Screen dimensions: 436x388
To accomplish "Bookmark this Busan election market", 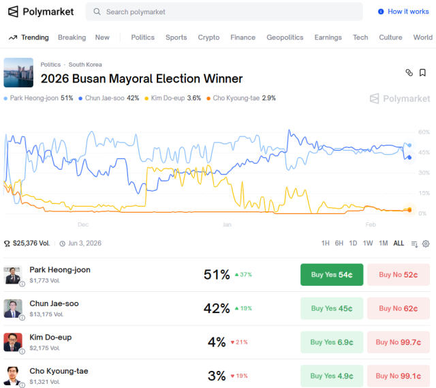I will 422,72.
